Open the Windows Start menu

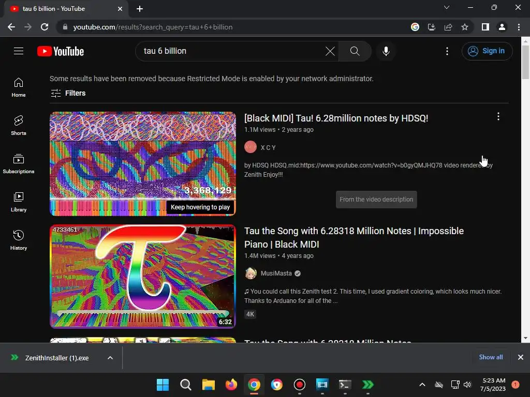163,385
